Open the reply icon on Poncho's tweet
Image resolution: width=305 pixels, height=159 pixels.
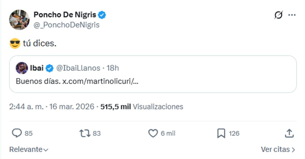click(x=17, y=132)
